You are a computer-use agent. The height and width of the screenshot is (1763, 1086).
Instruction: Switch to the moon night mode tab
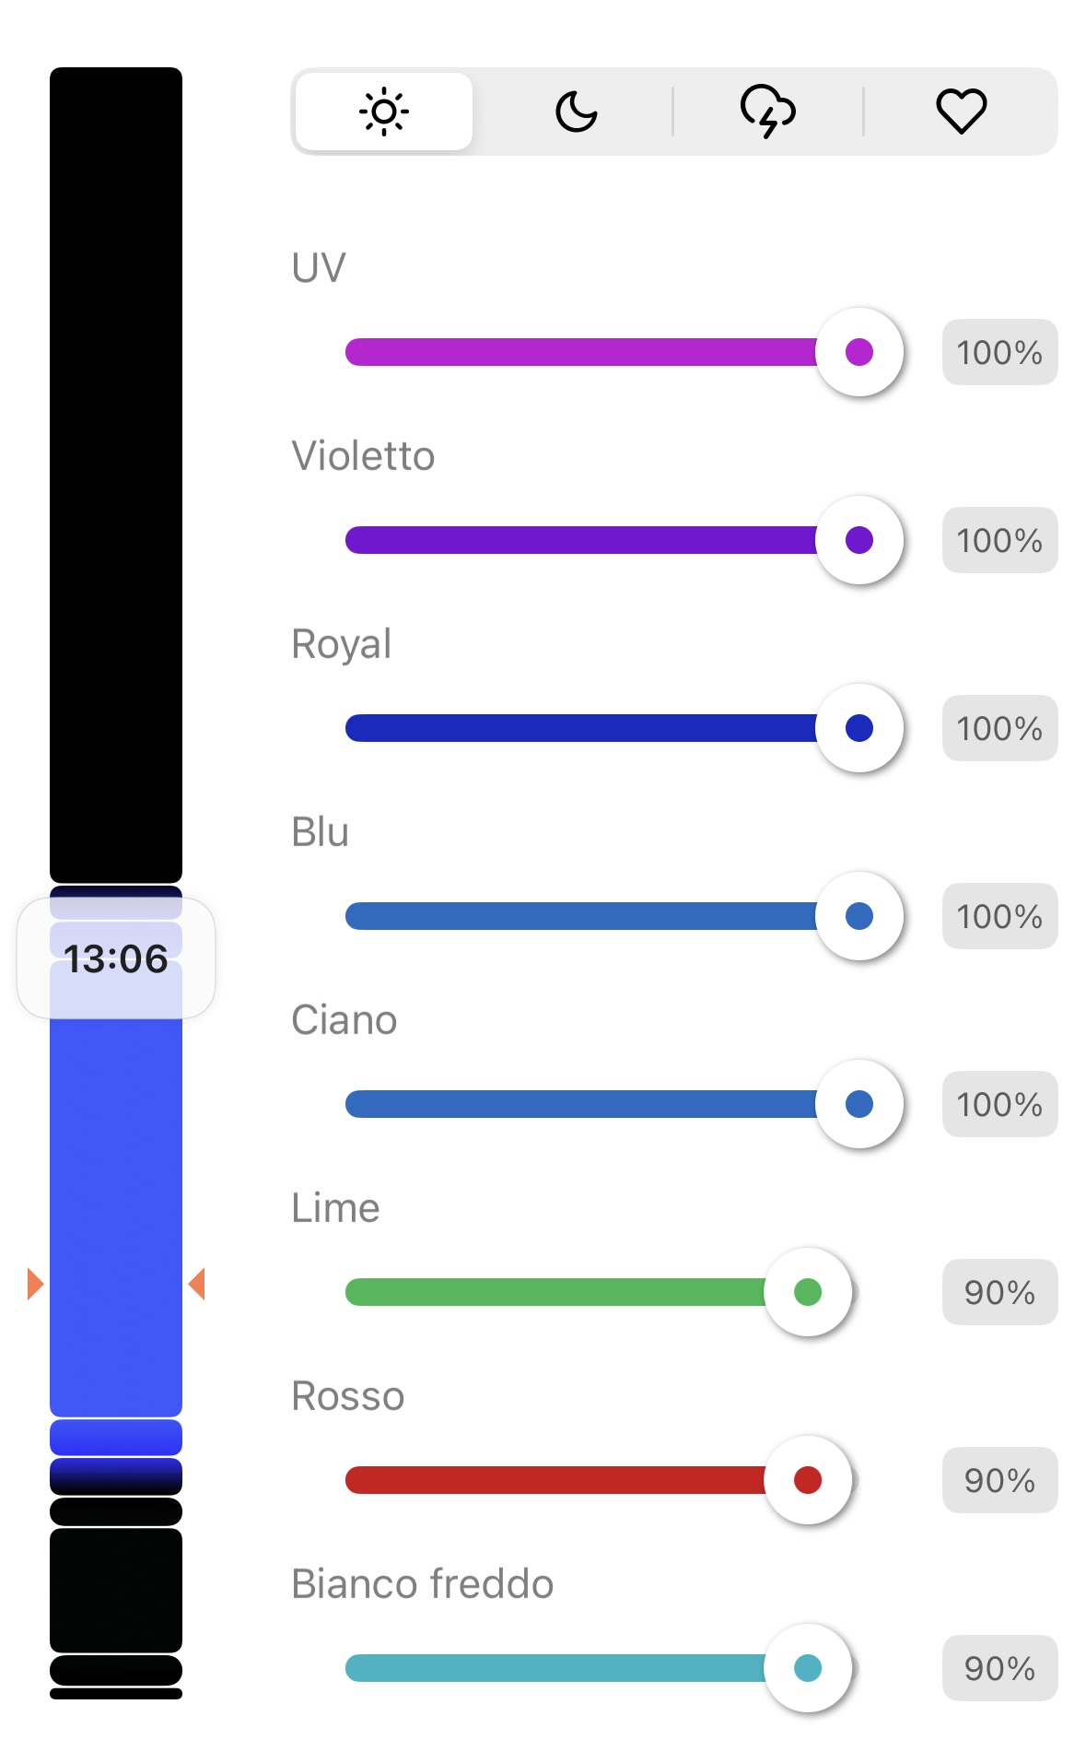577,112
